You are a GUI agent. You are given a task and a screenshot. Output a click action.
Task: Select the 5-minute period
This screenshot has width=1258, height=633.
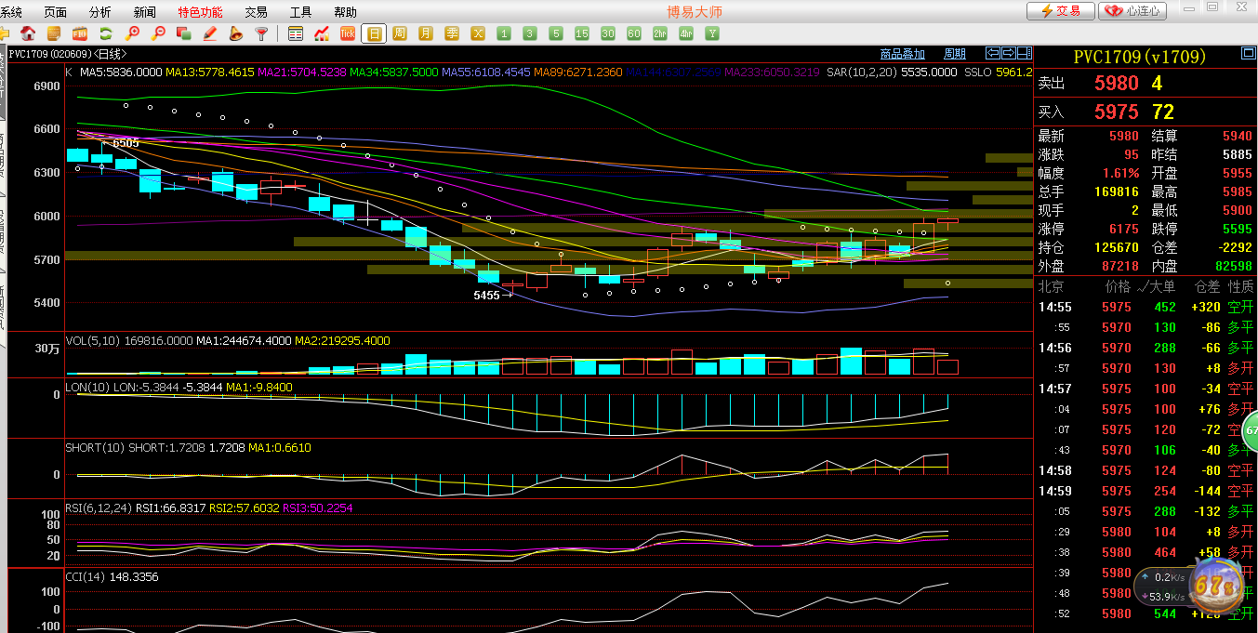tap(556, 33)
